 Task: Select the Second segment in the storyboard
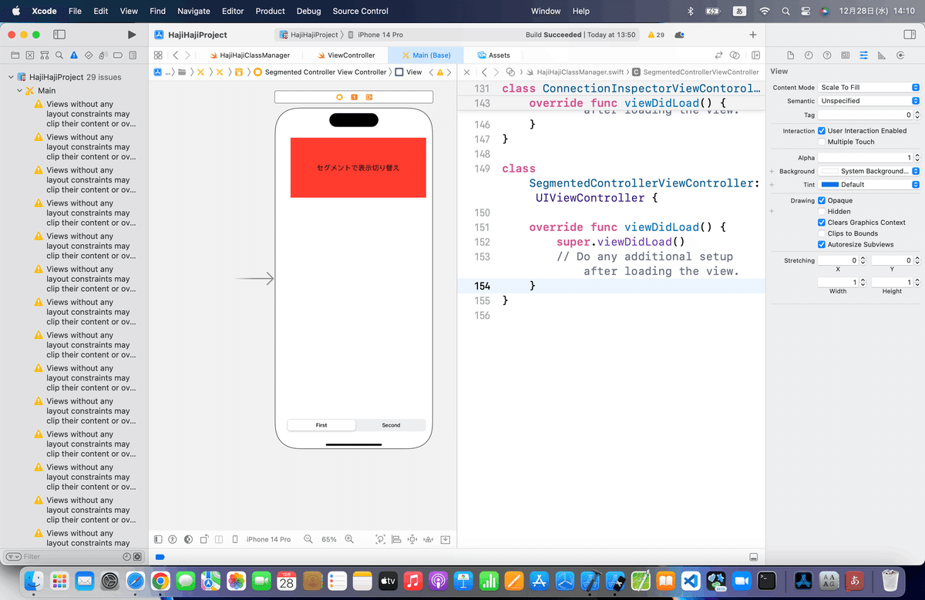tap(391, 425)
